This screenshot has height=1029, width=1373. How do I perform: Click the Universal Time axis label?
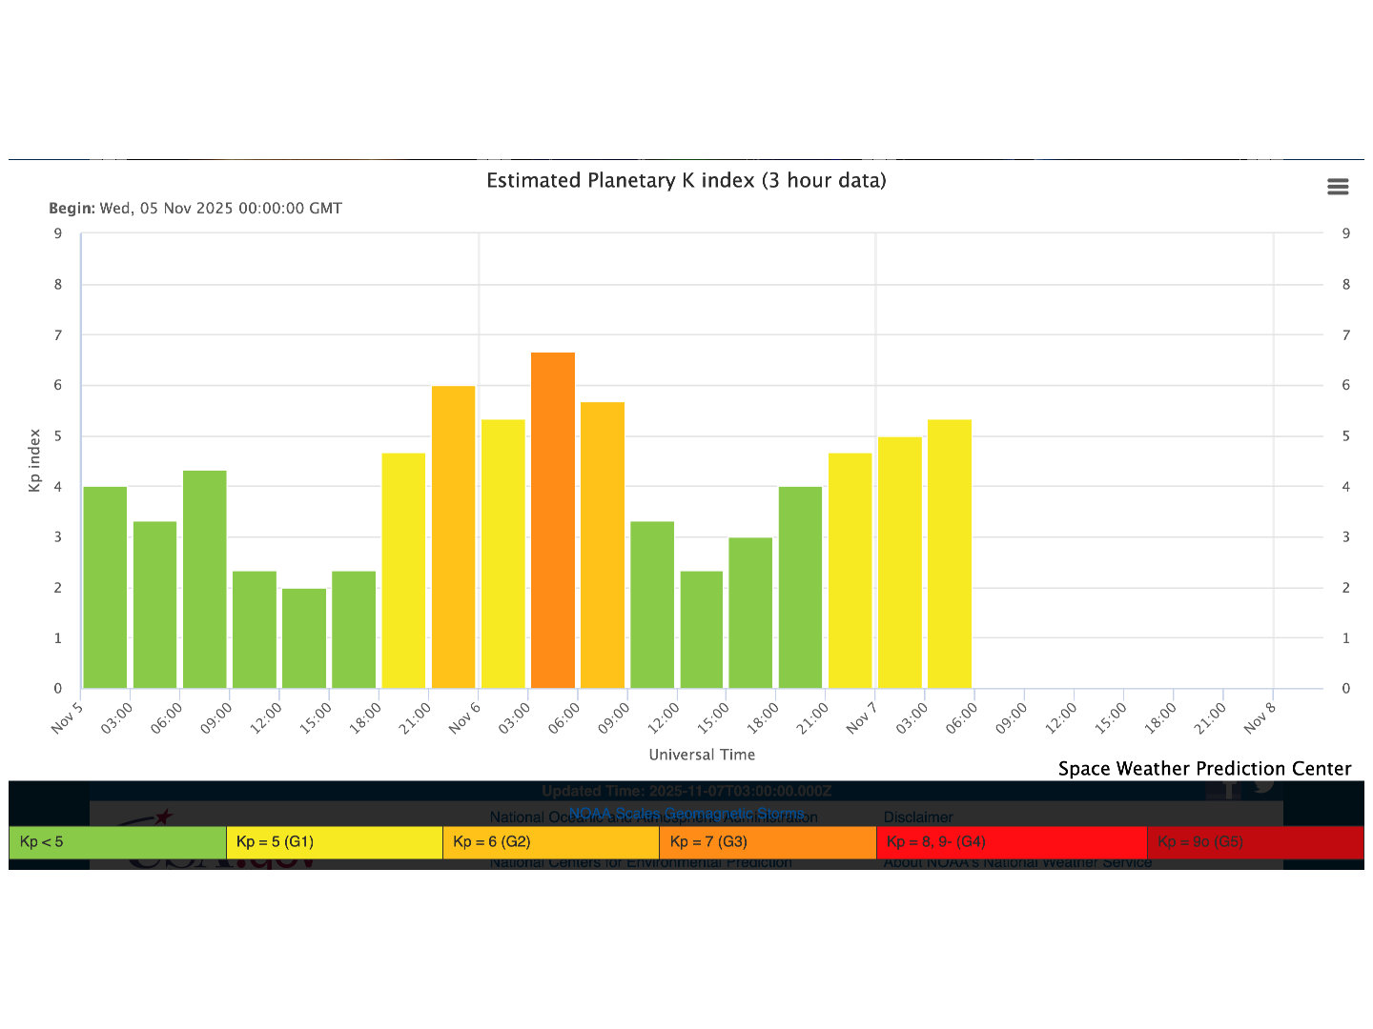pos(702,755)
